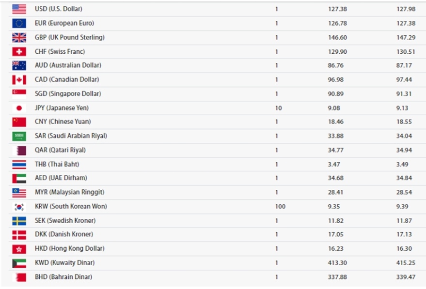Image resolution: width=426 pixels, height=289 pixels.
Task: Click the UK flag icon
Action: (19, 37)
